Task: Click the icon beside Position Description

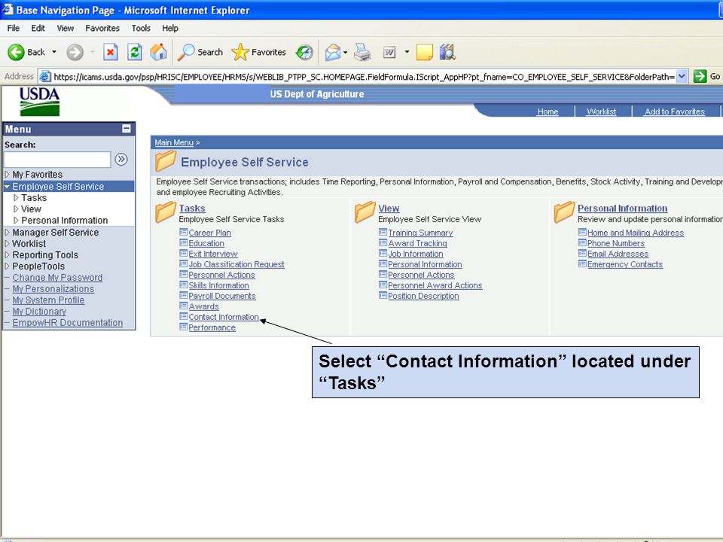Action: (383, 295)
